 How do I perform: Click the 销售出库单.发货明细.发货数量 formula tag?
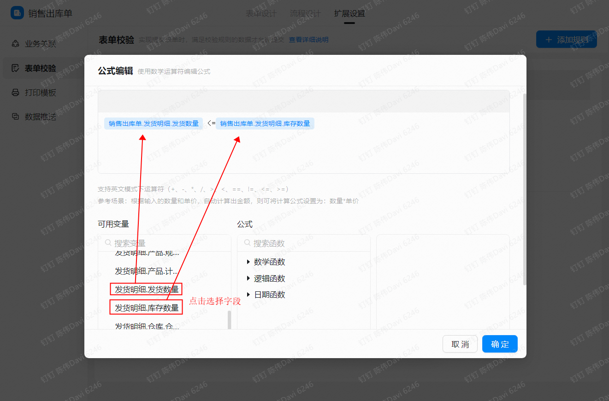pos(154,124)
